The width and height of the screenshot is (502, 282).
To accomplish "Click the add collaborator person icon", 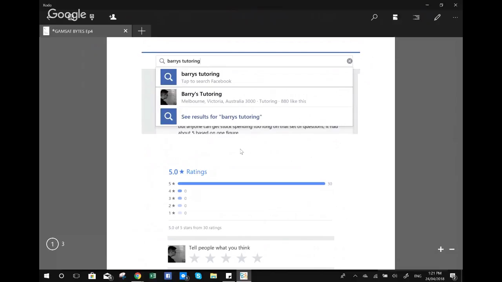I will [113, 17].
